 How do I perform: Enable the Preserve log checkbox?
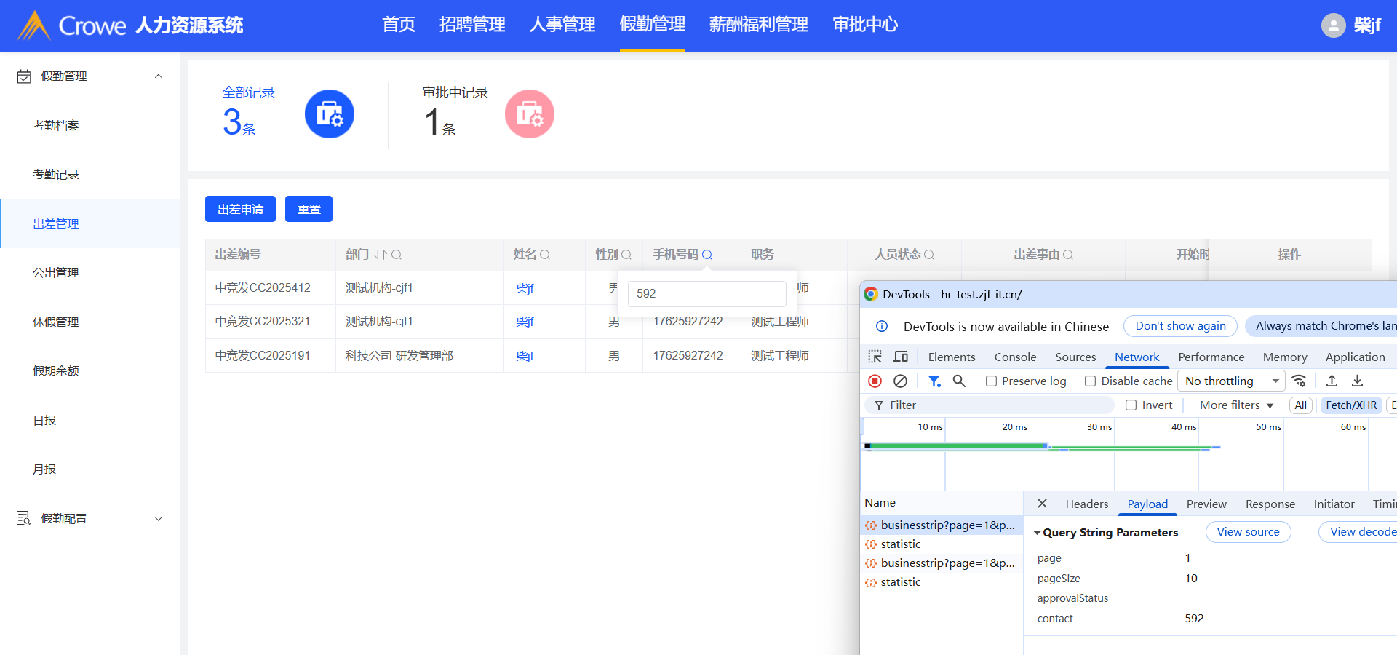(x=991, y=381)
